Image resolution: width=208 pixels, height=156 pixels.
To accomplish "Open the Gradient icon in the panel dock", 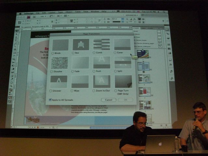I will (x=170, y=53).
